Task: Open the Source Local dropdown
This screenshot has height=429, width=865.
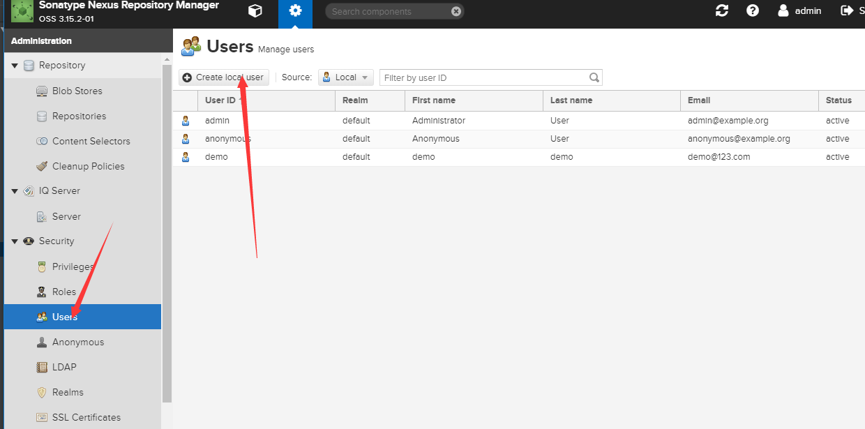Action: point(346,77)
